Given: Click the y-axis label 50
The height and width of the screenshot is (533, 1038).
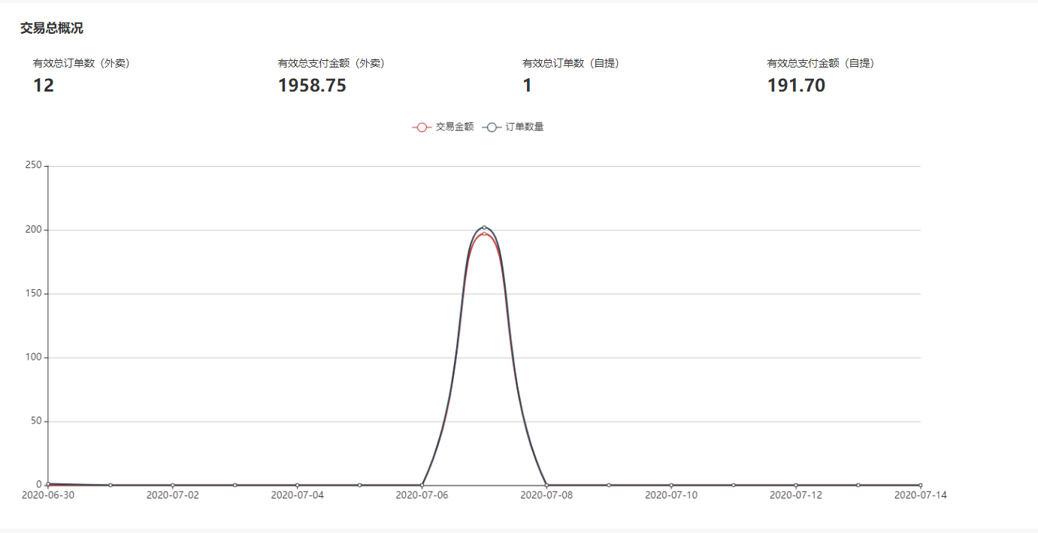Looking at the screenshot, I should click(x=35, y=421).
